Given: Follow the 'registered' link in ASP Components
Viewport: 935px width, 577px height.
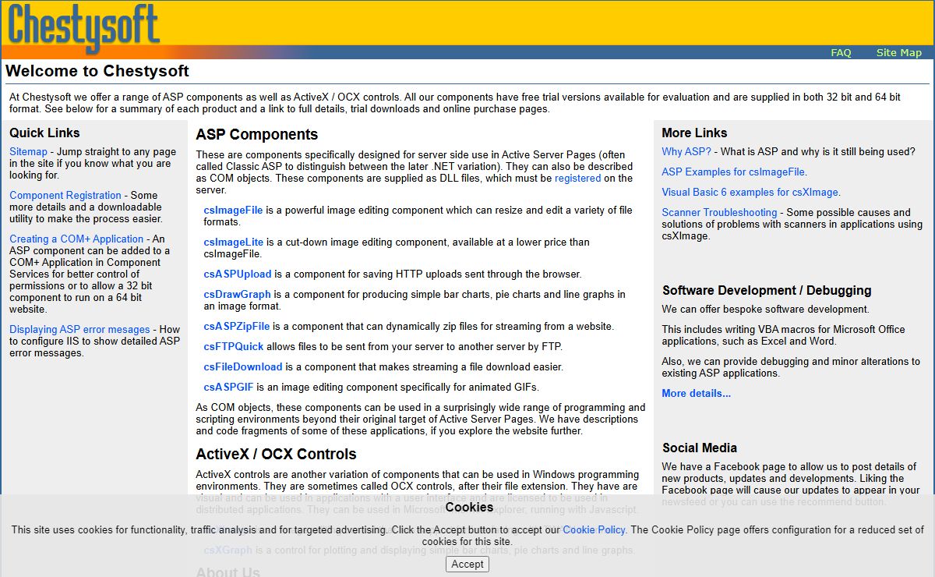Looking at the screenshot, I should [x=577, y=179].
